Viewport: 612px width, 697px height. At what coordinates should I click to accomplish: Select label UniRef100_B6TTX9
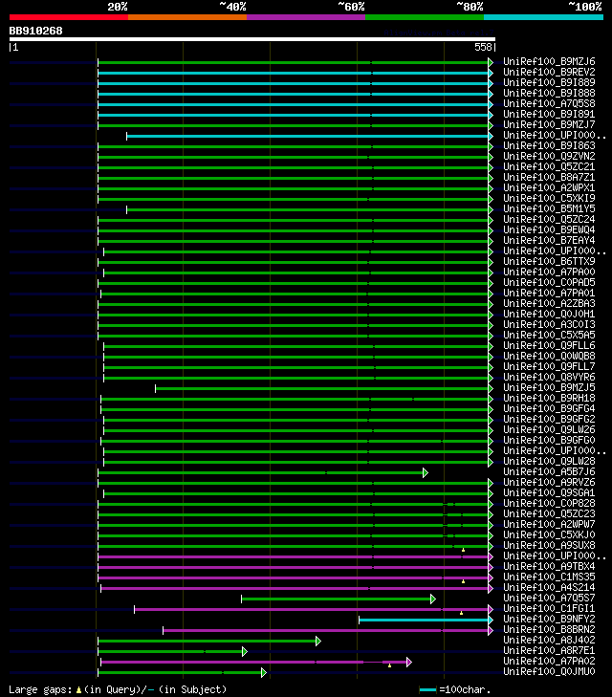coord(549,261)
